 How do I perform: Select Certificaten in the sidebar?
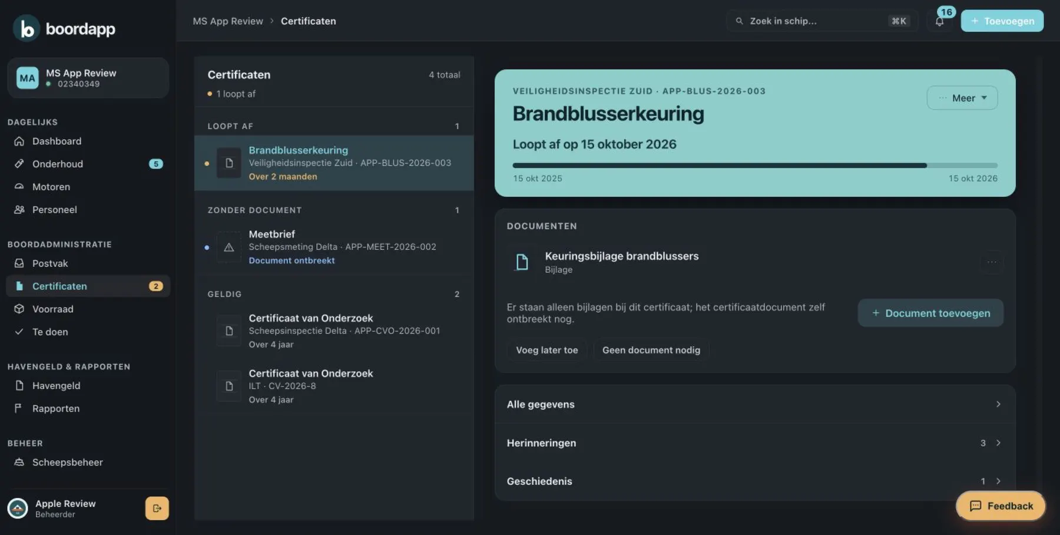[x=88, y=286]
